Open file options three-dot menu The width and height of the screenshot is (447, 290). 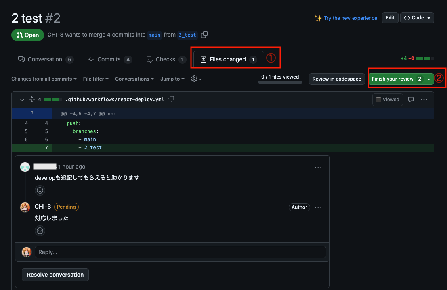[x=424, y=99]
